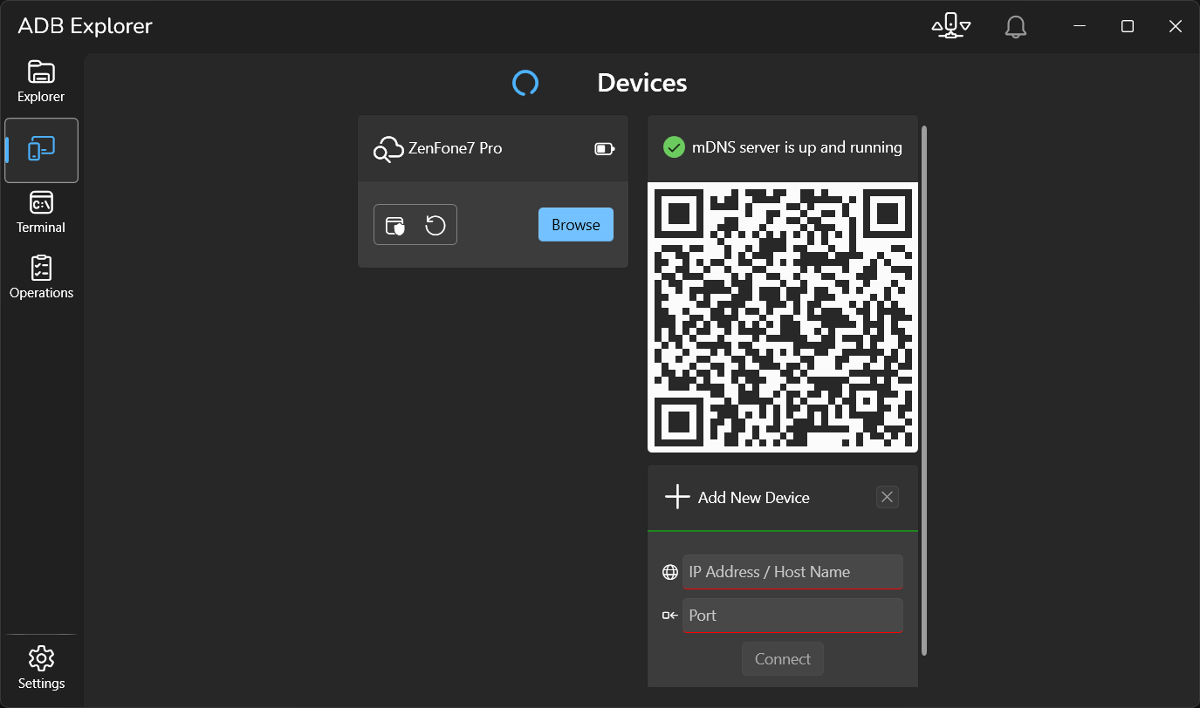
Task: Click the mDNS pairing QR code
Action: click(783, 317)
